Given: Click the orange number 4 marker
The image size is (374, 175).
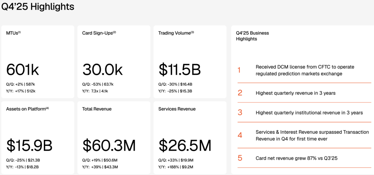Looking at the screenshot, I should click(240, 135).
